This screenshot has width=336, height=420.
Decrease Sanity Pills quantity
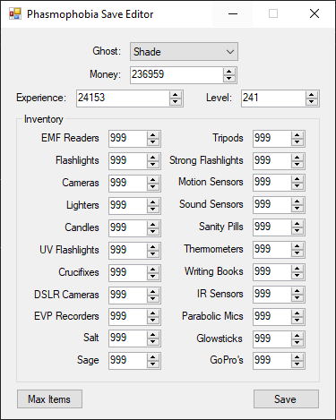point(297,231)
